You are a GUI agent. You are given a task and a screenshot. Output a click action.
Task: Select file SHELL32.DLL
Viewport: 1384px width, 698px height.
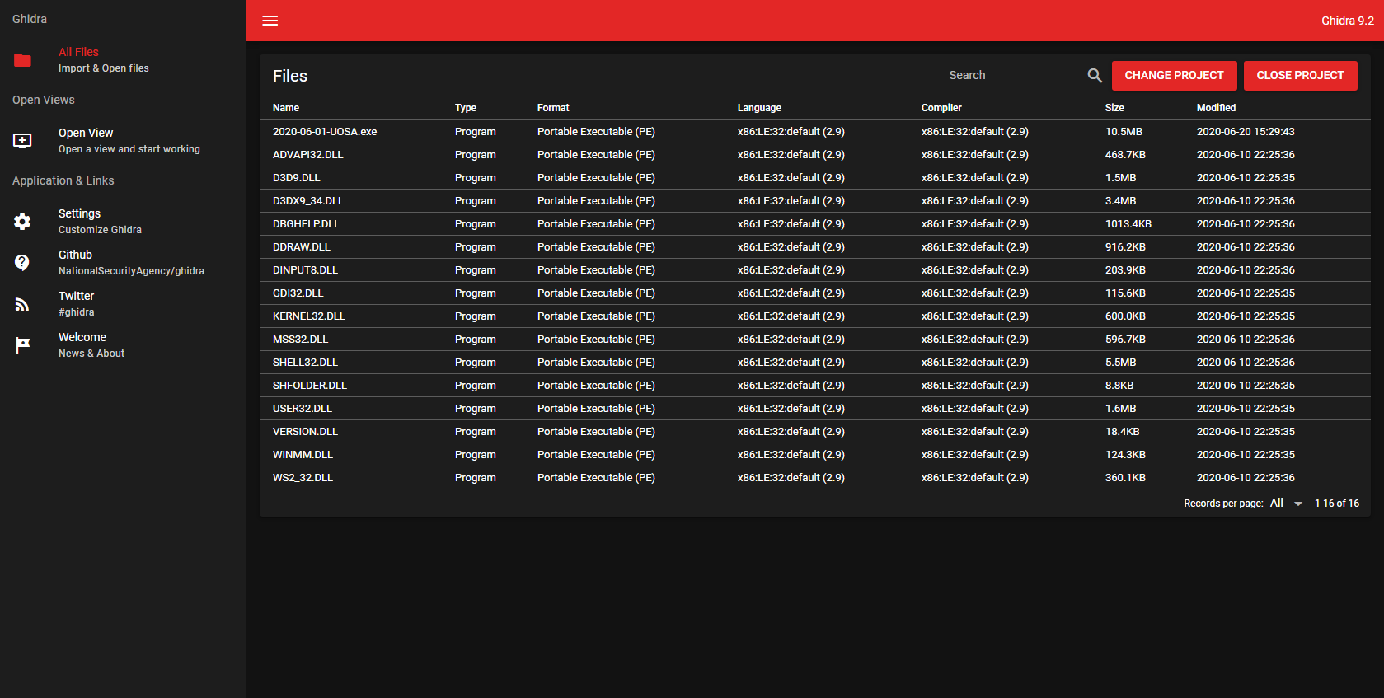click(305, 363)
